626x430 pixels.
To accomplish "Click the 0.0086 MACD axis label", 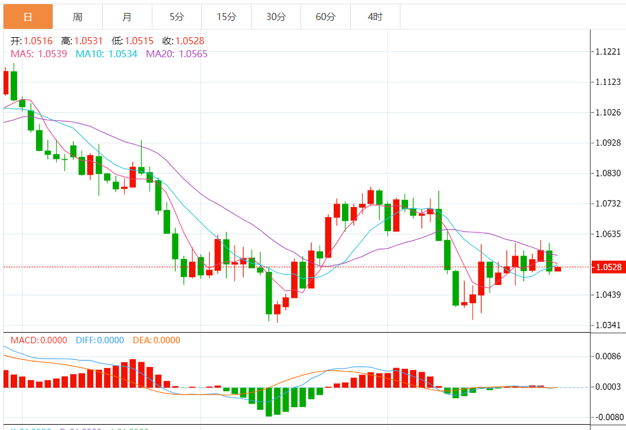I will click(608, 356).
